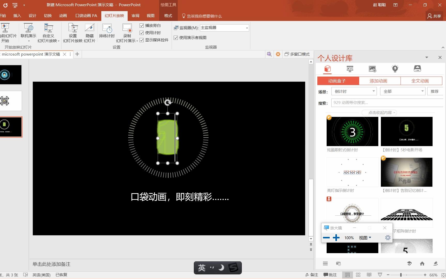Open the scene dropdown showing 倒计时

tap(354, 91)
